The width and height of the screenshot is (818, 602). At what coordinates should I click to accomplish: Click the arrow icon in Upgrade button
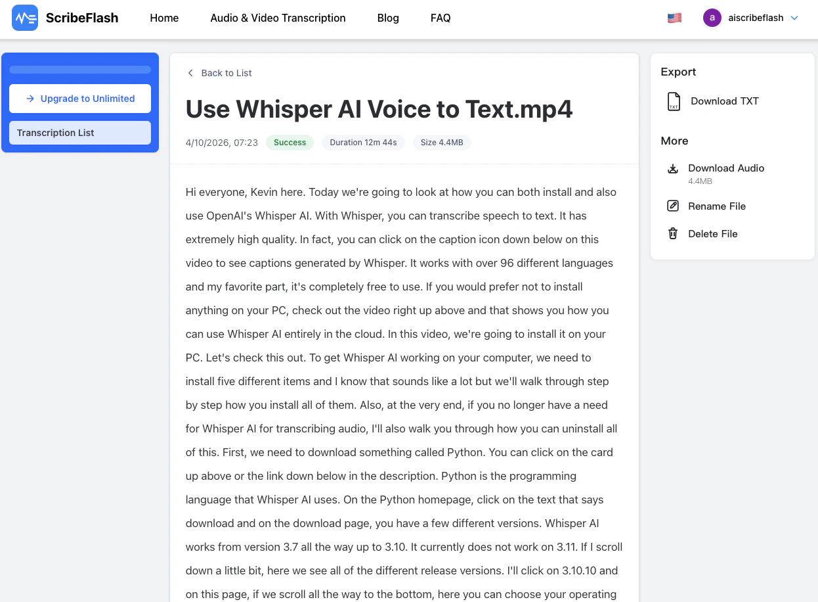click(30, 99)
